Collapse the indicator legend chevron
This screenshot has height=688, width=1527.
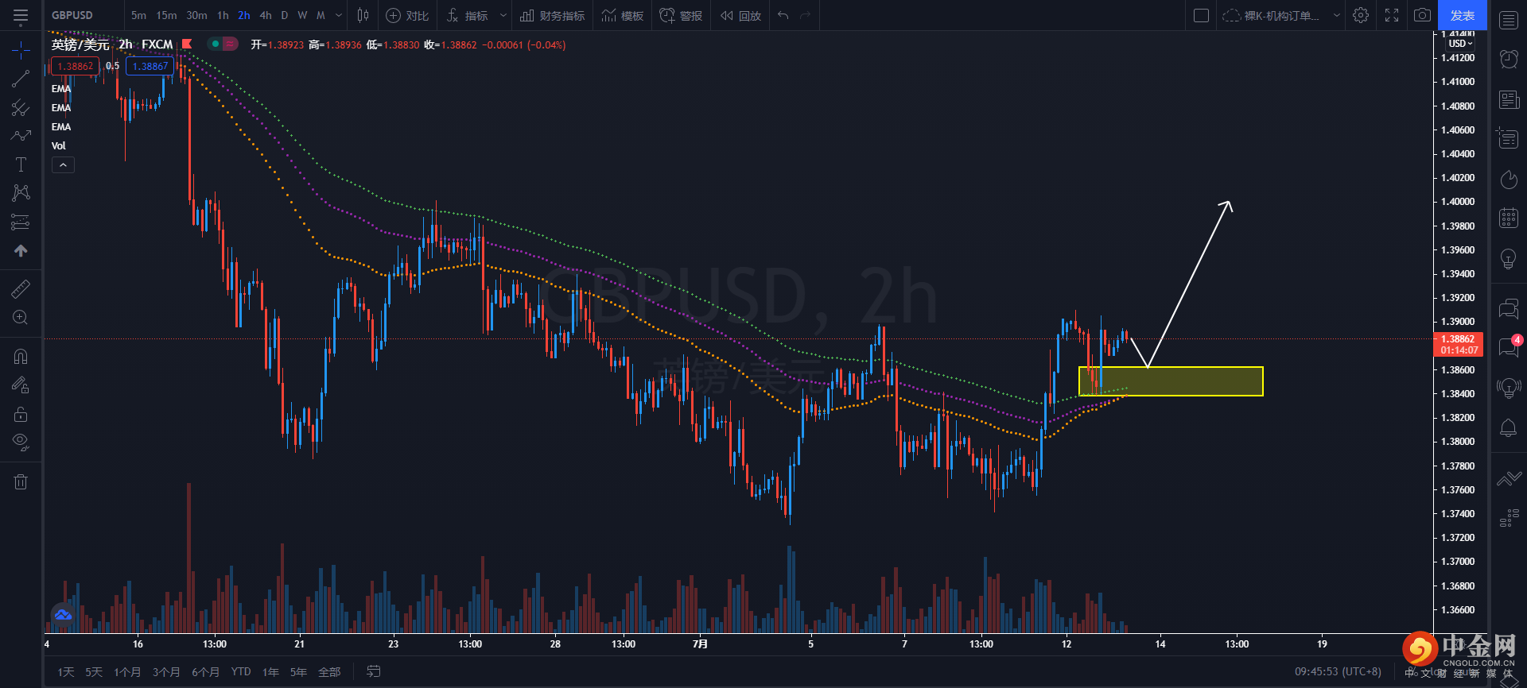pos(63,164)
